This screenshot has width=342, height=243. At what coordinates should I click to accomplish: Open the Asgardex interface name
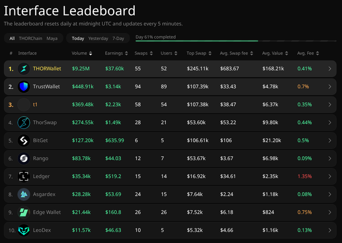(44, 194)
